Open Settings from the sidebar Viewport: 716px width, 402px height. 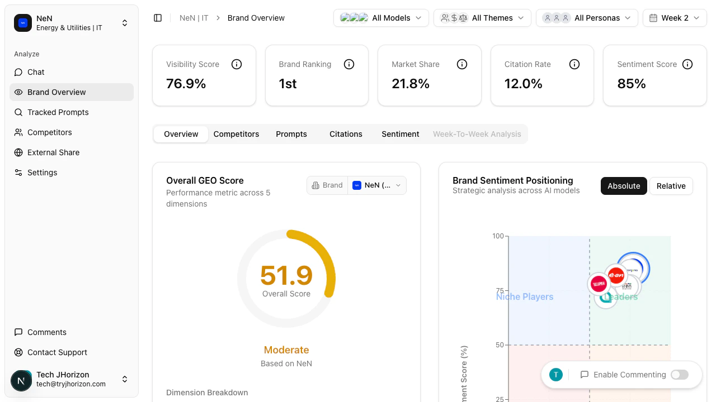pyautogui.click(x=42, y=173)
